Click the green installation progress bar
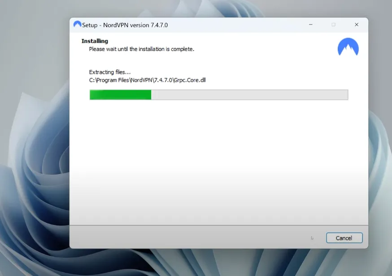Image resolution: width=392 pixels, height=276 pixels. [219, 95]
